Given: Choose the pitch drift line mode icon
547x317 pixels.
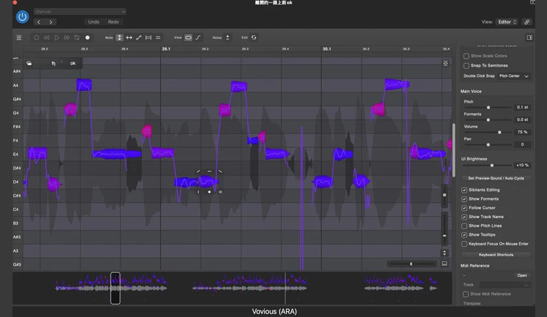Looking at the screenshot, I should pos(139,38).
